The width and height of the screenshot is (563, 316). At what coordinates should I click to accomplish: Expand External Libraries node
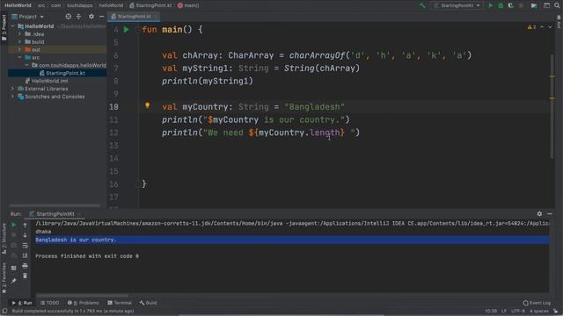pos(12,89)
